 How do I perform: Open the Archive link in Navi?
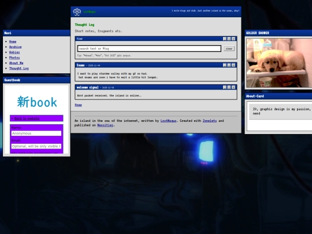tap(16, 47)
